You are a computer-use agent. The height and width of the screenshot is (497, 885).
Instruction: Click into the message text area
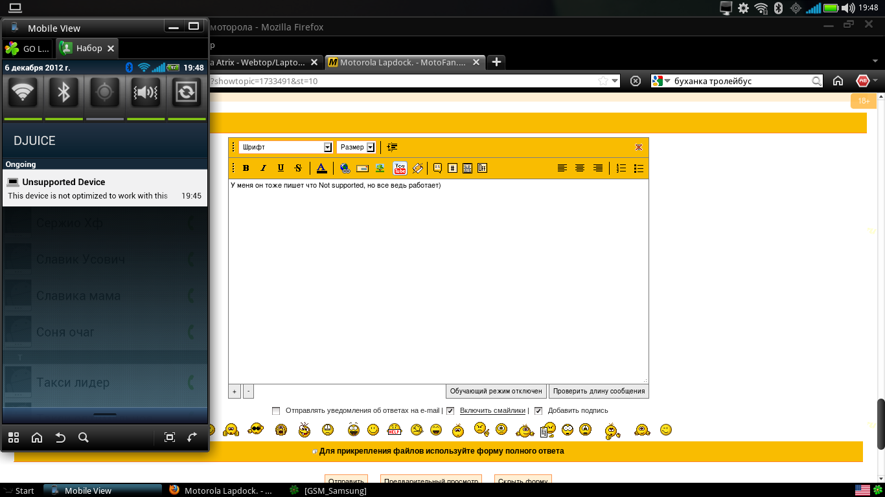(438, 280)
